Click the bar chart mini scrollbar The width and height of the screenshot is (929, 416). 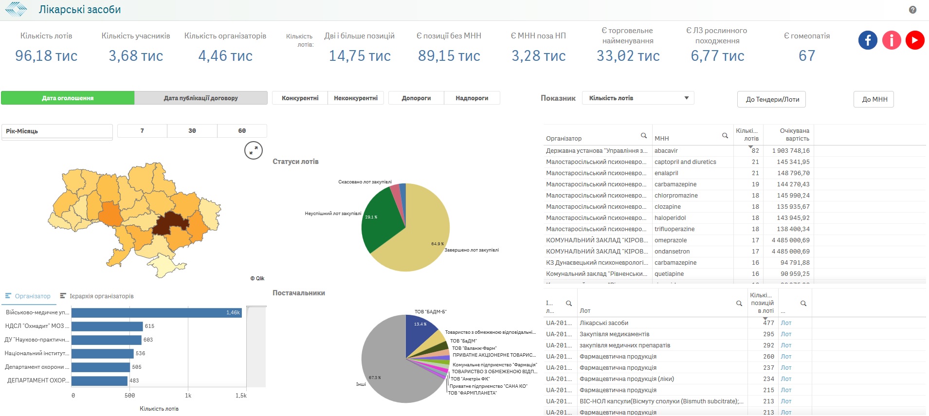[x=256, y=345]
